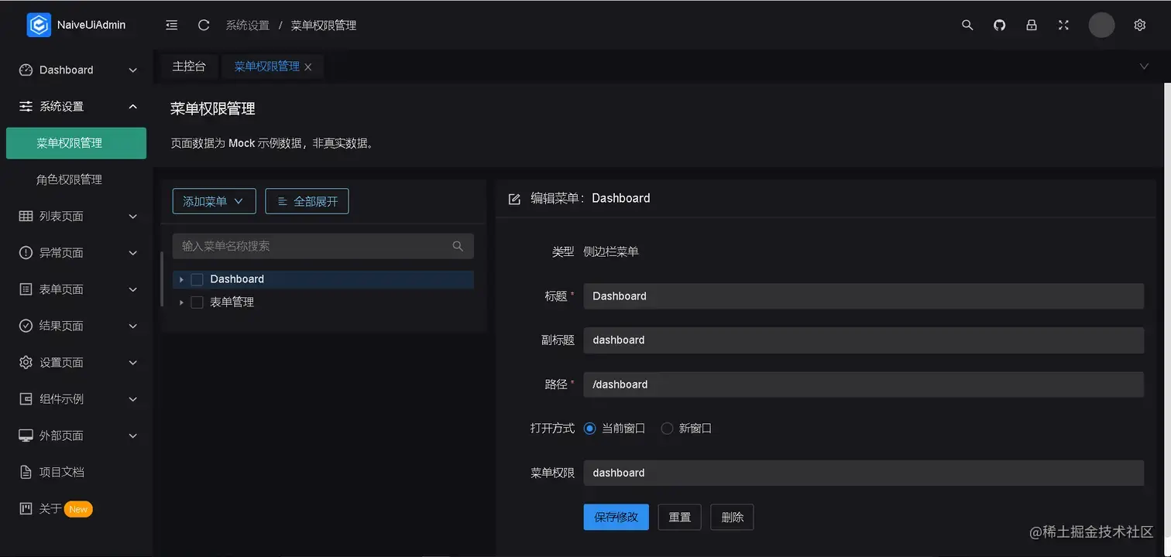Open the user avatar menu
The width and height of the screenshot is (1171, 557).
click(x=1101, y=25)
